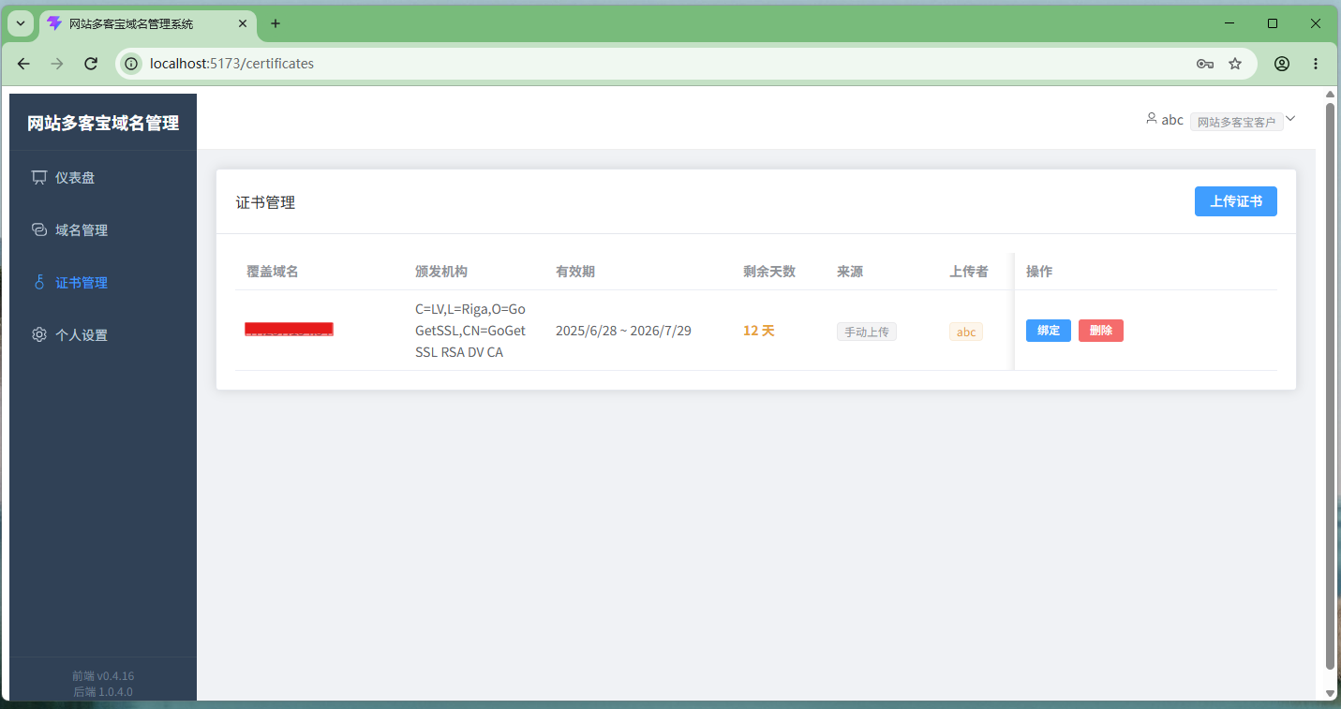Image resolution: width=1341 pixels, height=709 pixels.
Task: Select the 个人设置 menu item
Action: coord(103,334)
